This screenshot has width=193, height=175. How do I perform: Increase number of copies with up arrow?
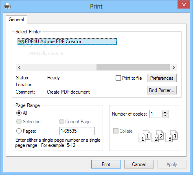point(165,112)
